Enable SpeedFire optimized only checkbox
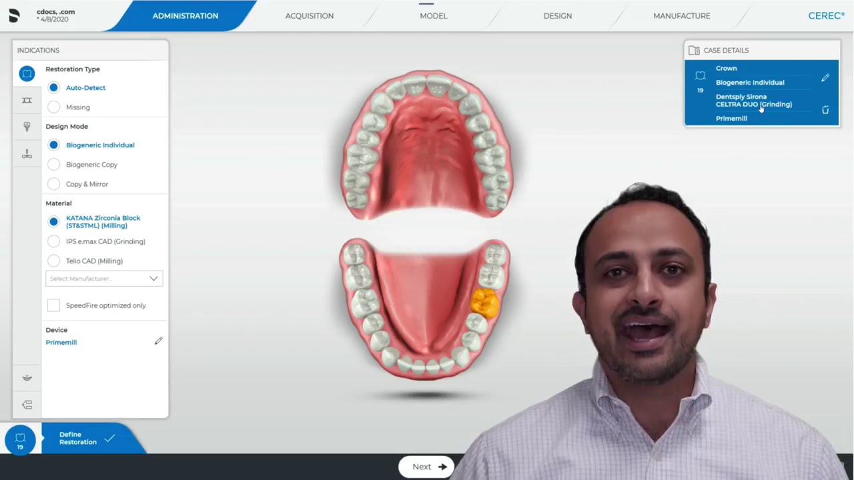The width and height of the screenshot is (854, 480). pyautogui.click(x=53, y=305)
